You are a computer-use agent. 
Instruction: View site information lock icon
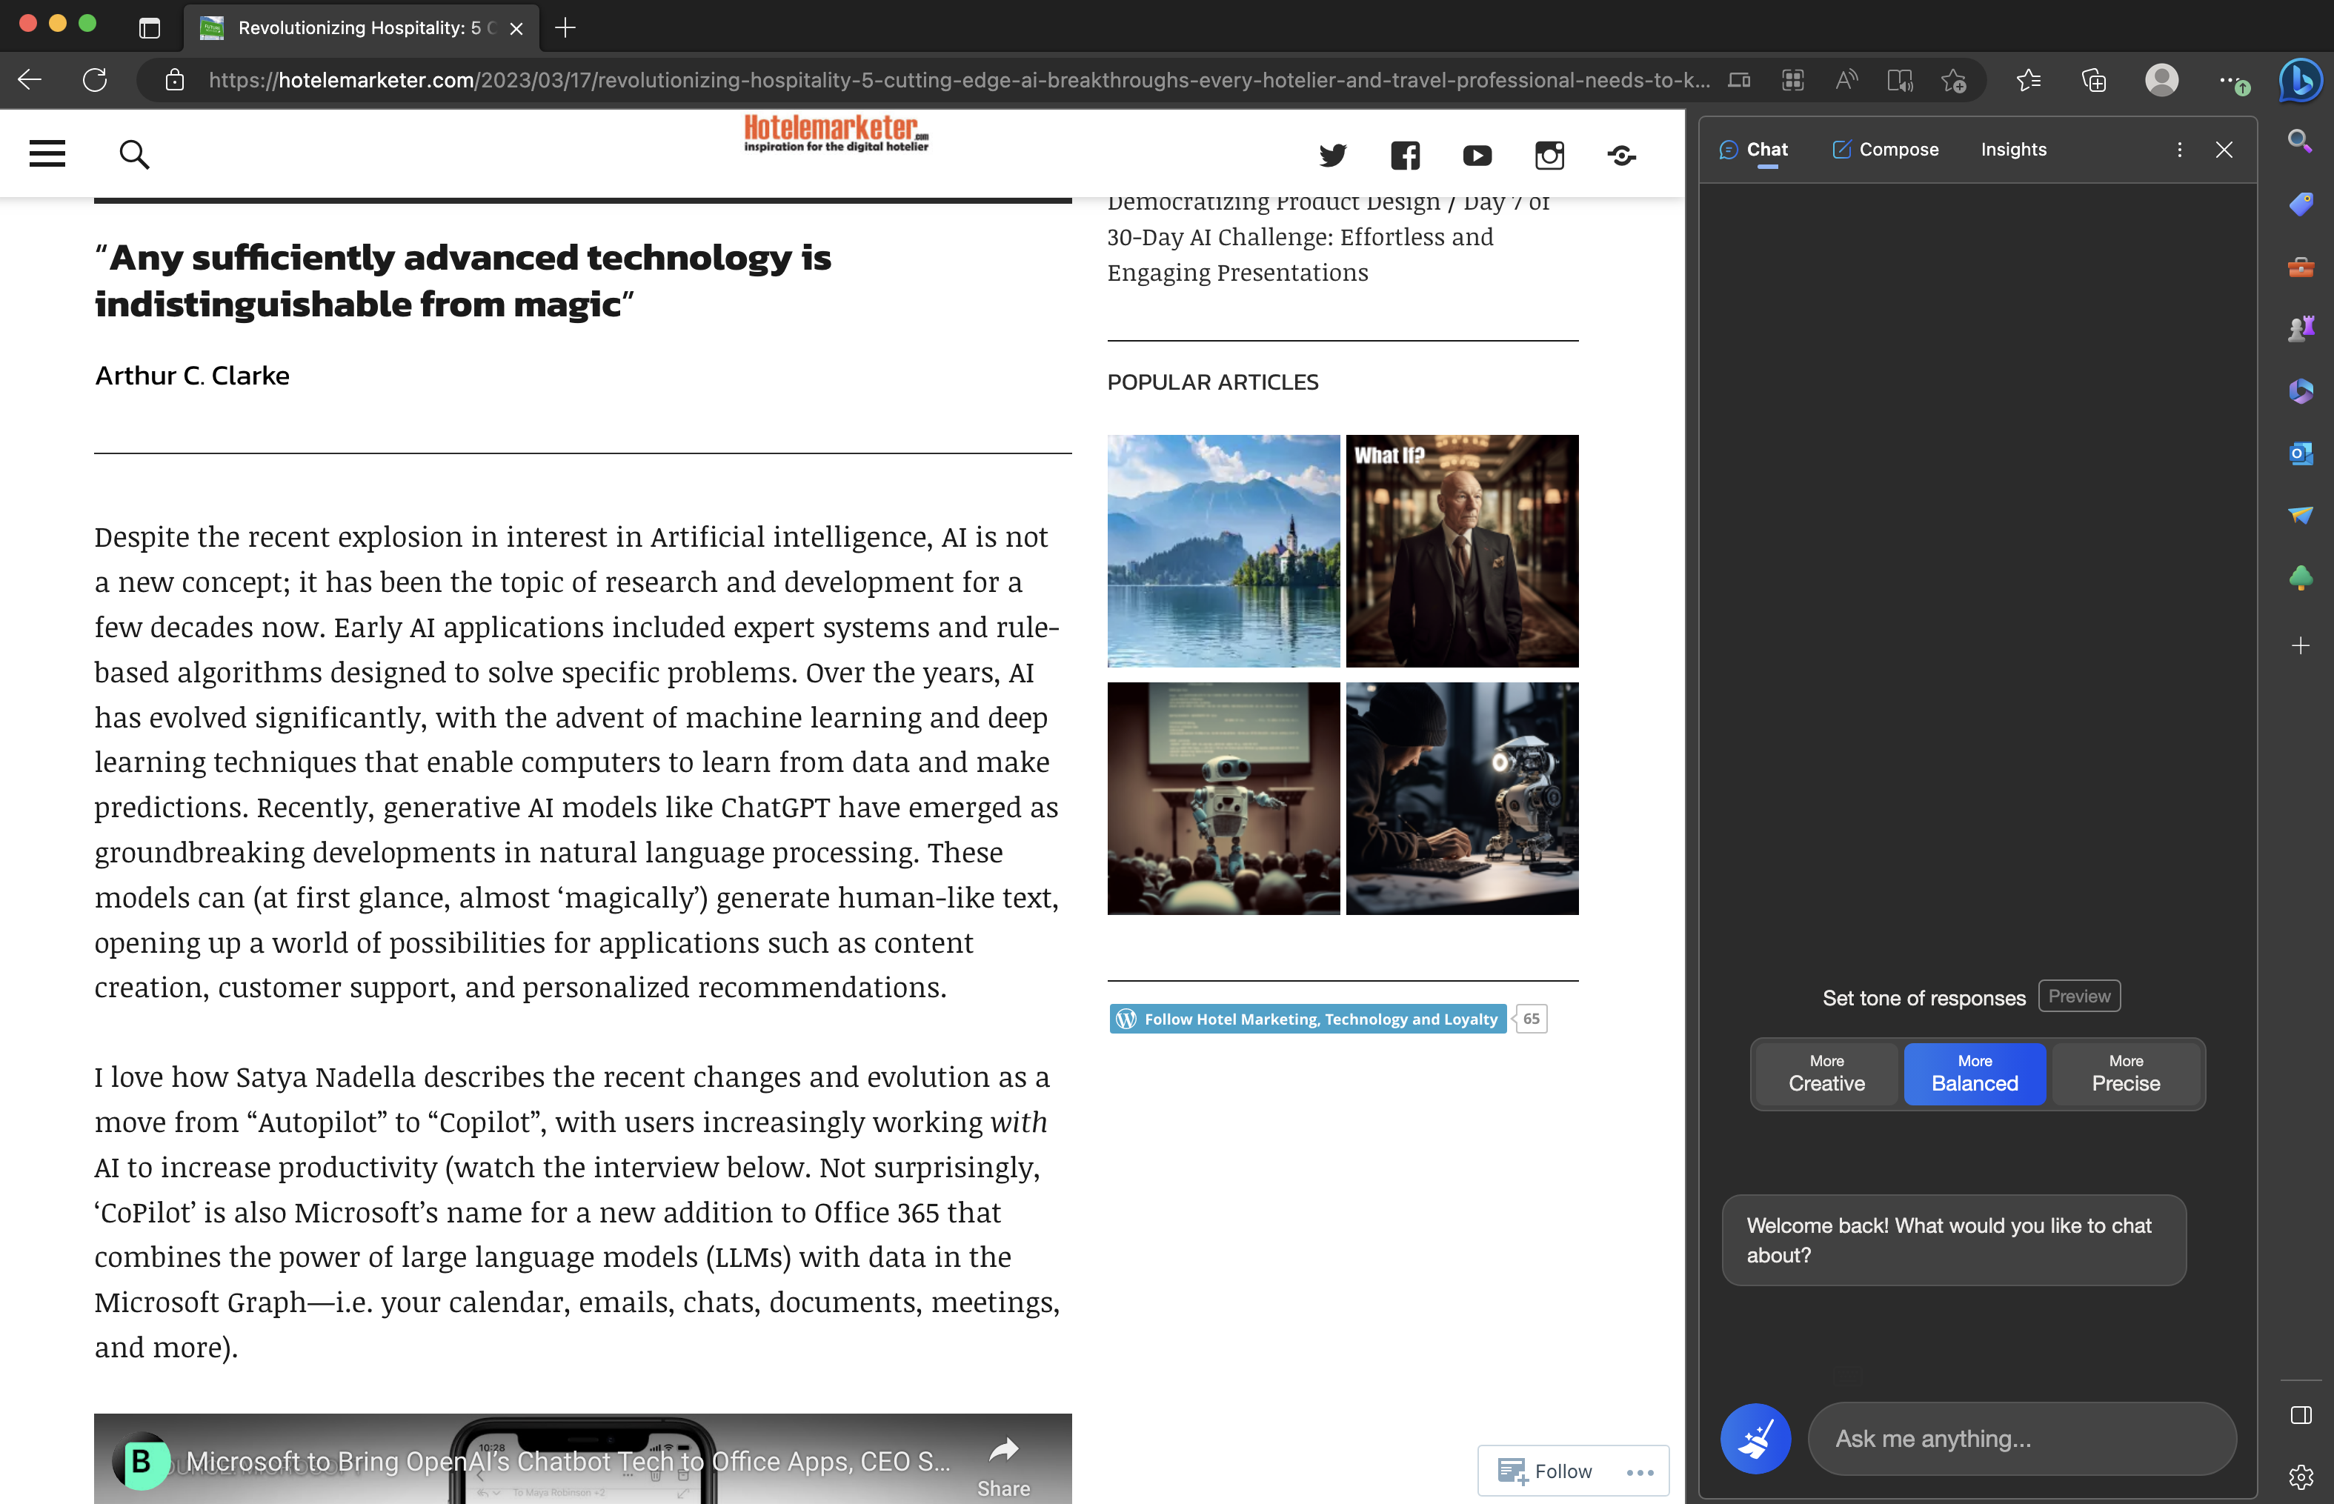175,80
